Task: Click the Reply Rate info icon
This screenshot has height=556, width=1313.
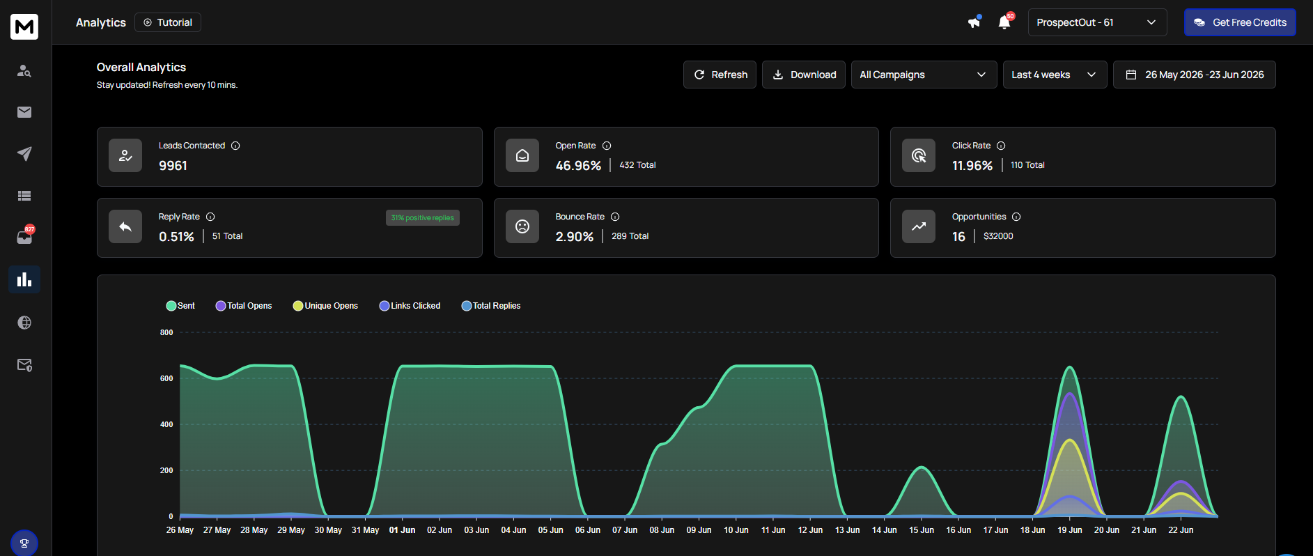Action: [x=210, y=217]
